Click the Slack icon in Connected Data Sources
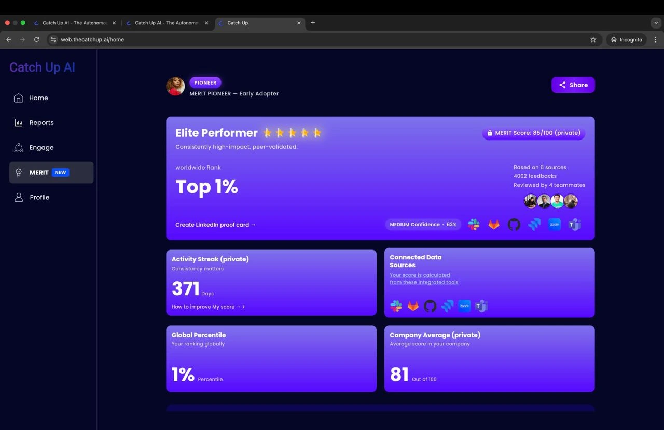The width and height of the screenshot is (664, 430). [x=396, y=306]
